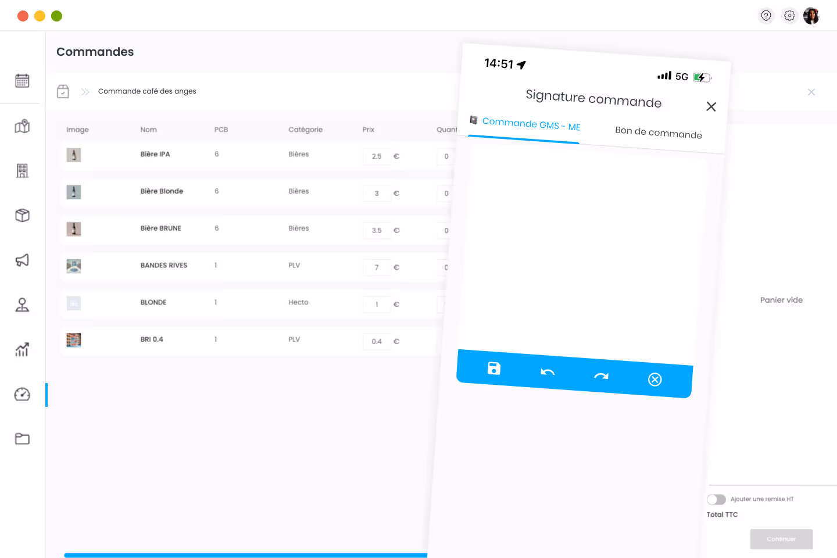Screen dimensions: 837x558
Task: Select the Commande GMS - ME tab
Action: (x=525, y=124)
